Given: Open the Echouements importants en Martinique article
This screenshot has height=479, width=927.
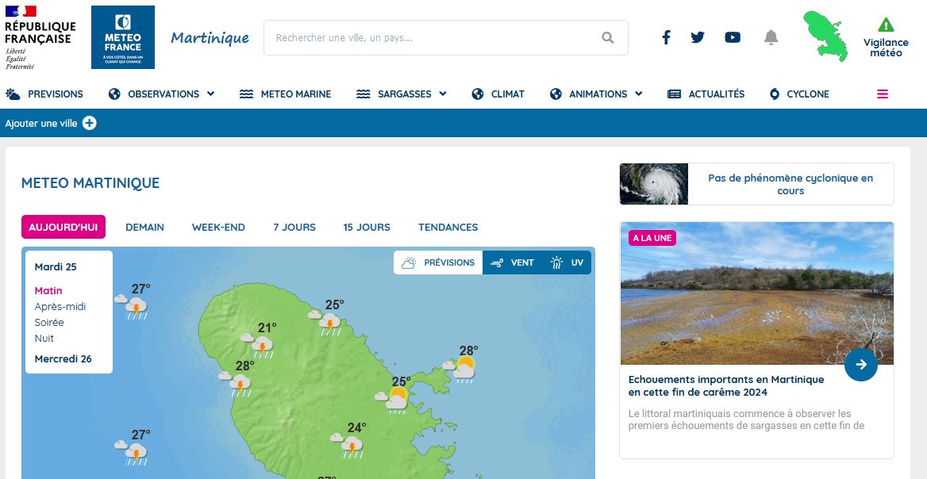Looking at the screenshot, I should [x=726, y=386].
